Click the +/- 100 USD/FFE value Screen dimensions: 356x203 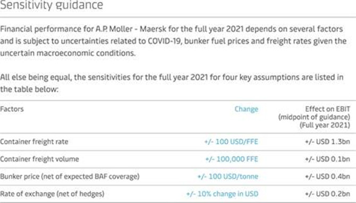pyautogui.click(x=231, y=142)
